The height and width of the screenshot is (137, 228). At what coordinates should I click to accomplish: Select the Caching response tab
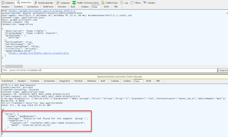[115, 81]
